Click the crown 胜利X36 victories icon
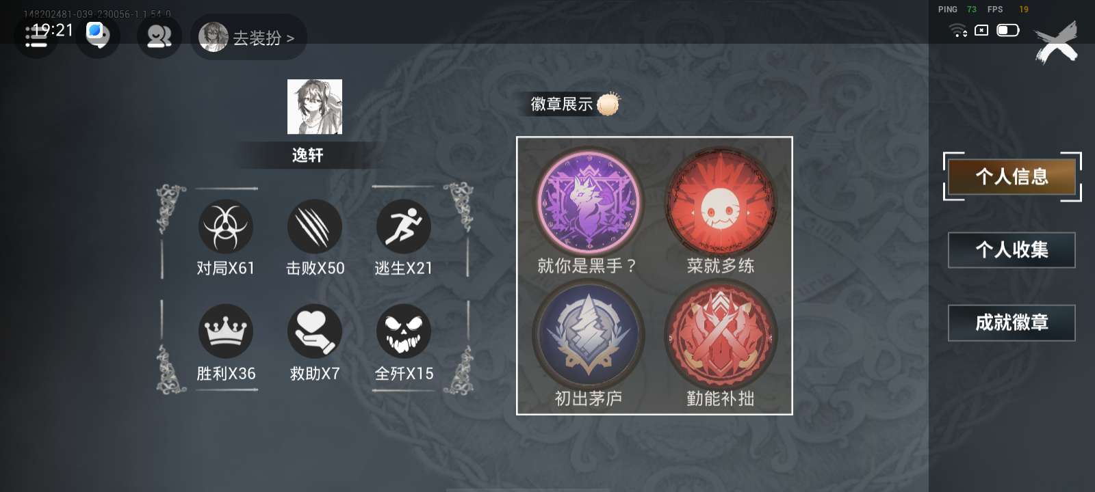 pyautogui.click(x=226, y=331)
